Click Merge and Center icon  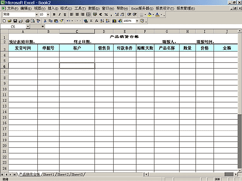88,14
